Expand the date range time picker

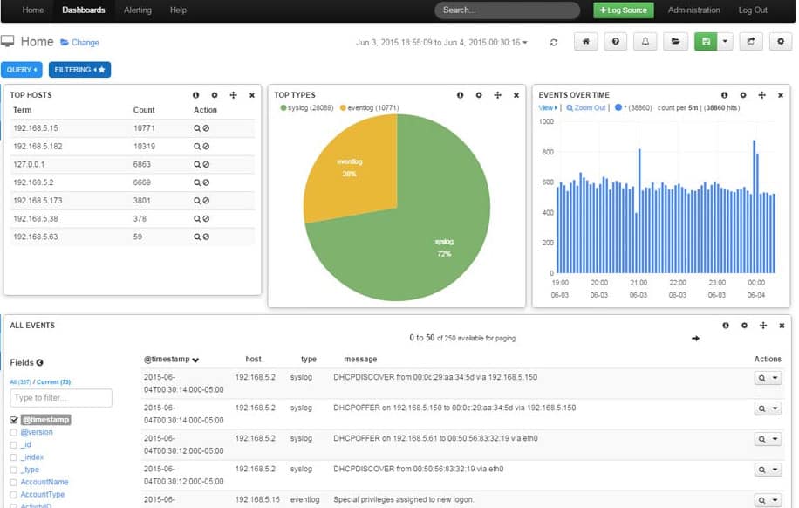coord(440,42)
